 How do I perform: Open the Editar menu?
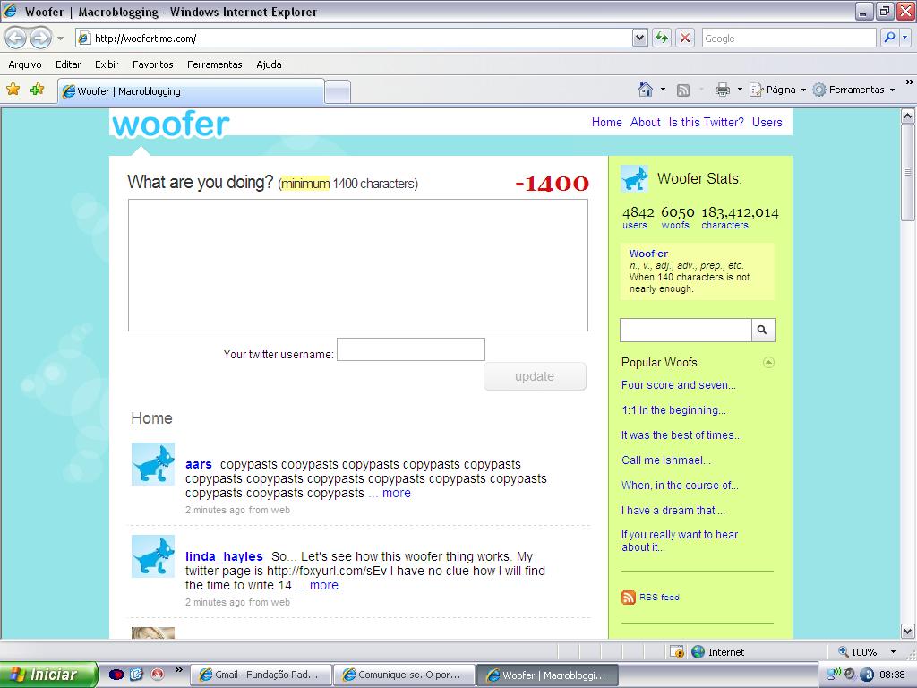click(68, 64)
